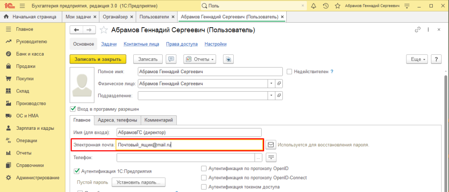Open the Главное section in the sidebar
Screen dimensions: 449x192
coord(25,29)
